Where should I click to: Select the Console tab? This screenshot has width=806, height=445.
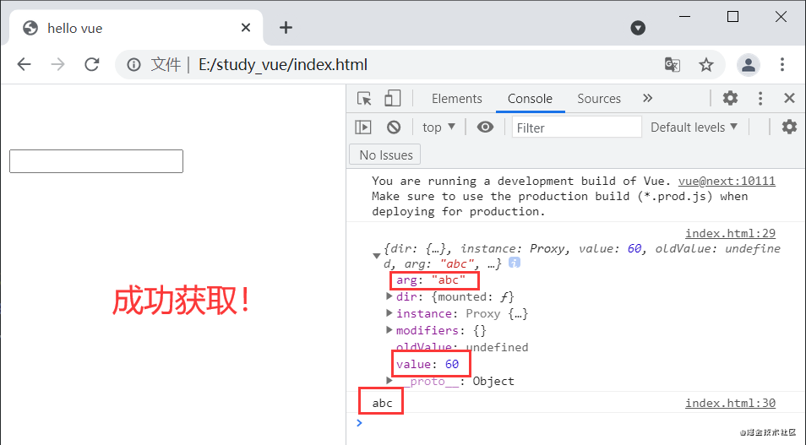[530, 99]
